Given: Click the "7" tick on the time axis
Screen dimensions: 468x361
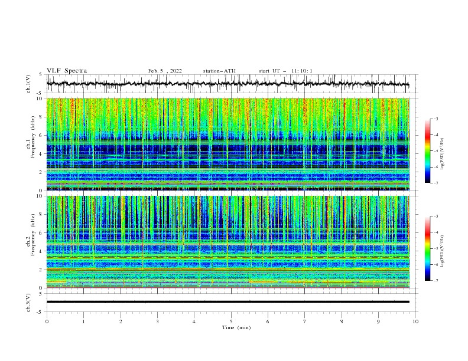Looking at the screenshot, I should point(305,321).
